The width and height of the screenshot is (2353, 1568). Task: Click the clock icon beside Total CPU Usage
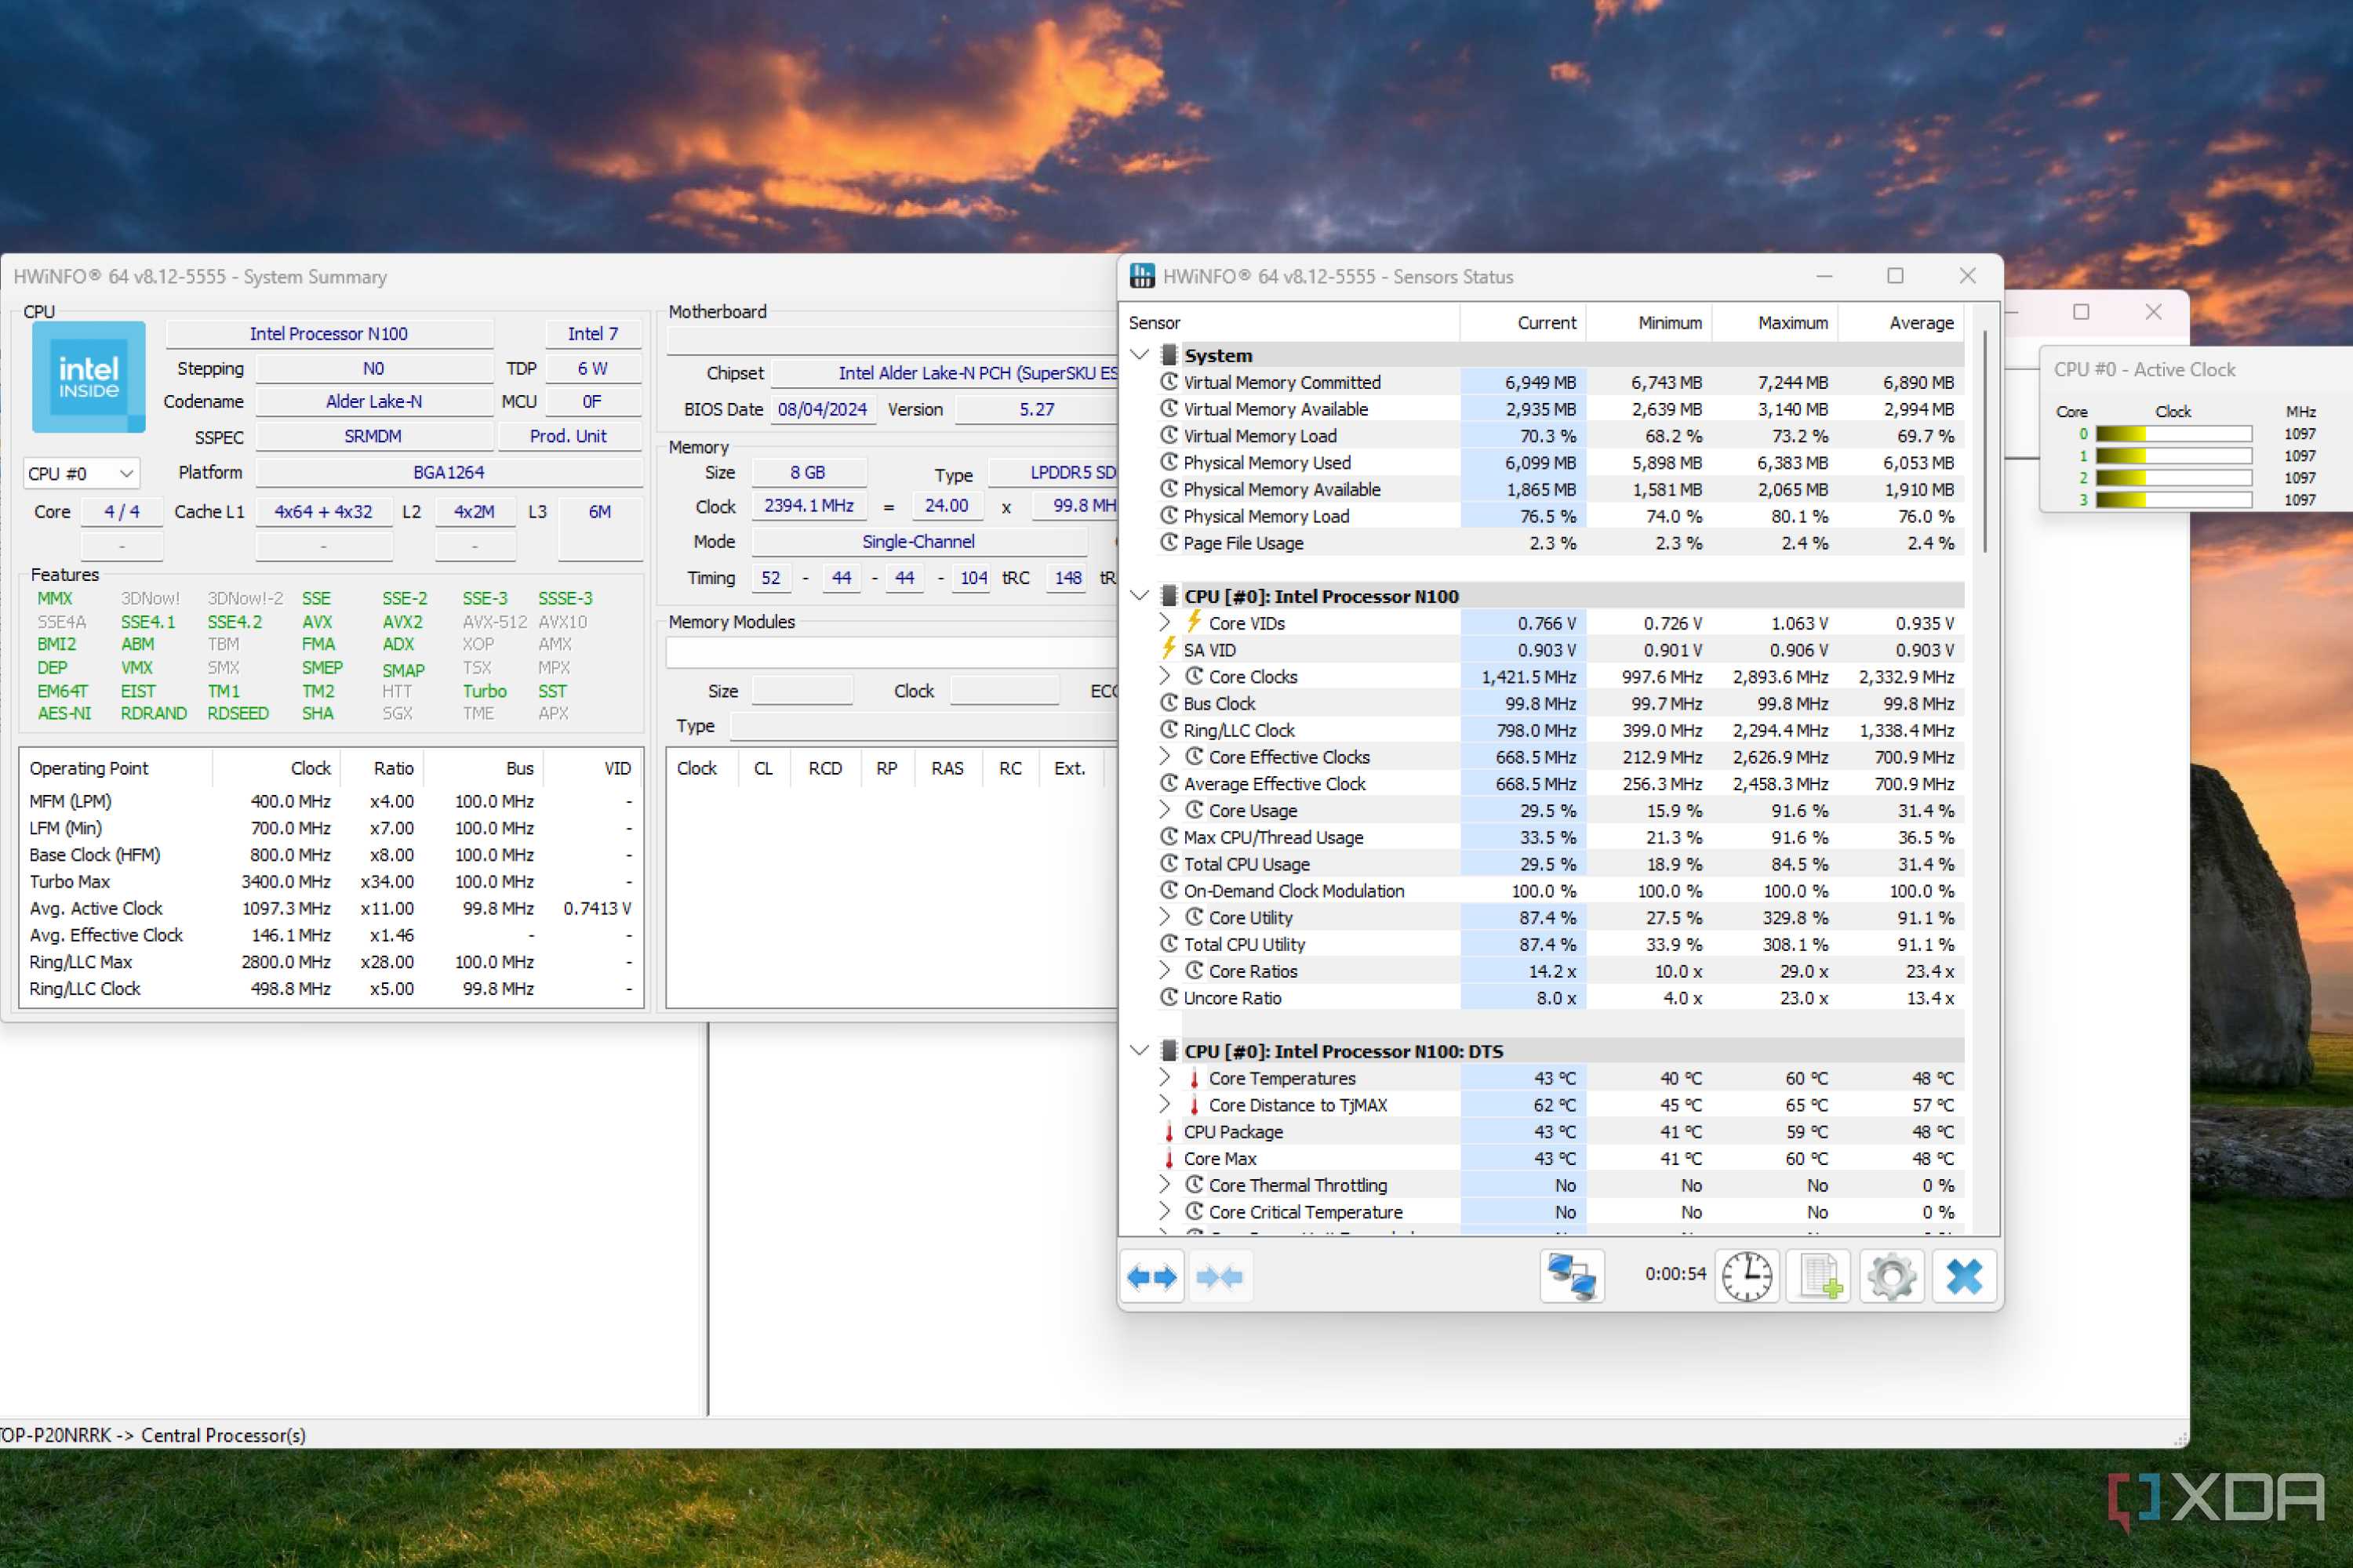tap(1169, 863)
